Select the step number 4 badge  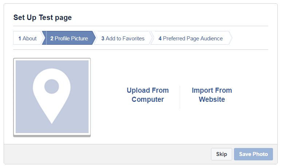tap(160, 39)
